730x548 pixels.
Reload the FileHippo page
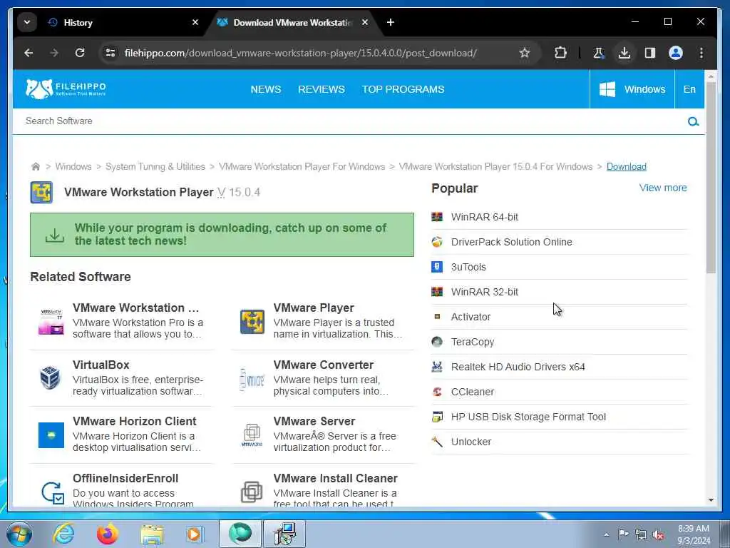80,53
